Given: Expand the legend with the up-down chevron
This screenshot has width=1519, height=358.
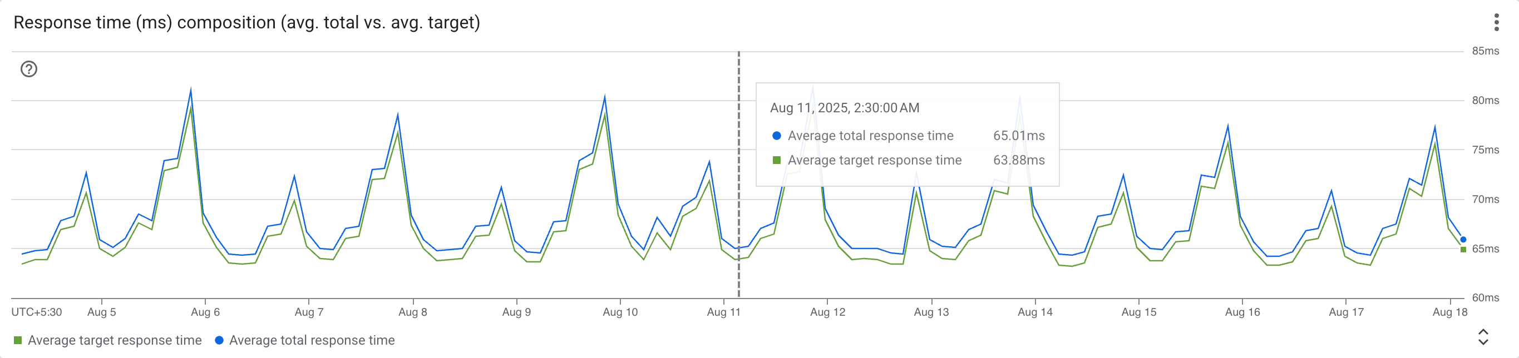Looking at the screenshot, I should pyautogui.click(x=1483, y=337).
